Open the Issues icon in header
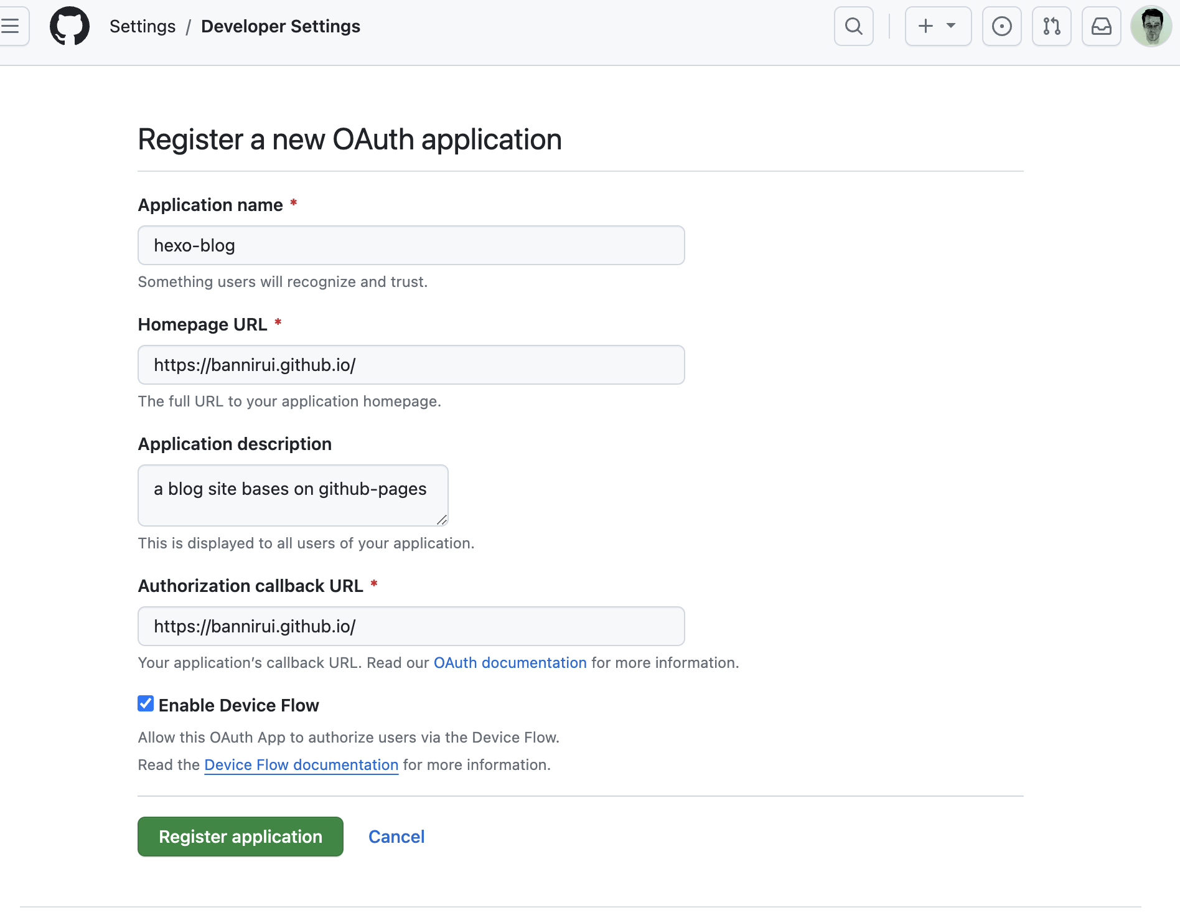Image resolution: width=1180 pixels, height=915 pixels. point(1001,26)
